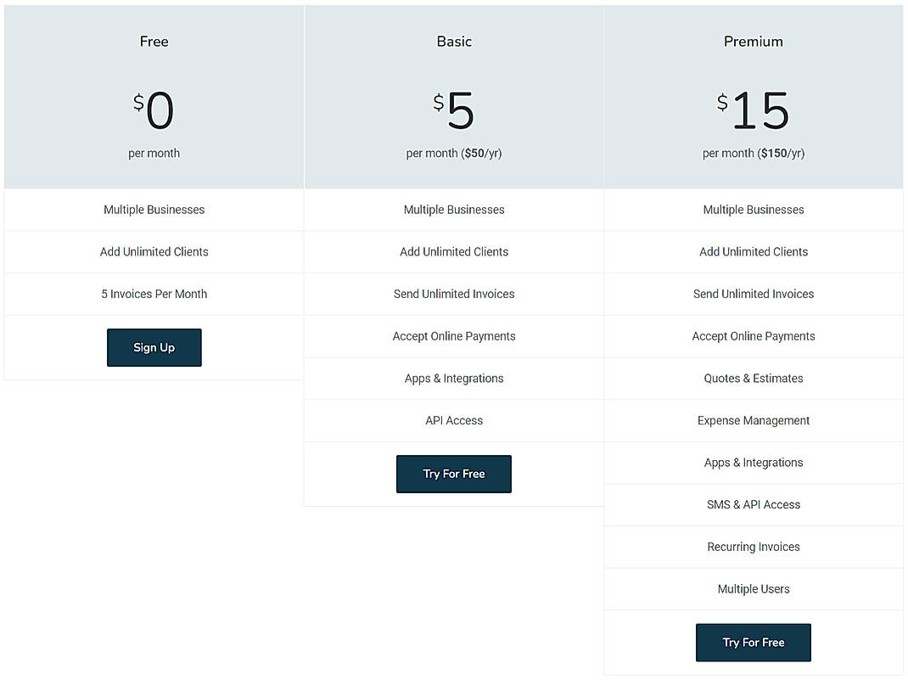Select the Premium plan header
Viewport: 908px width, 680px height.
pyautogui.click(x=753, y=41)
